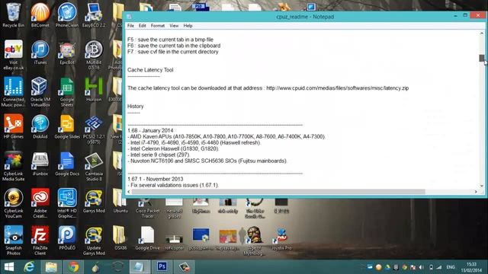This screenshot has width=488, height=274.
Task: Select the Horizon desktop icon
Action: coord(94,90)
